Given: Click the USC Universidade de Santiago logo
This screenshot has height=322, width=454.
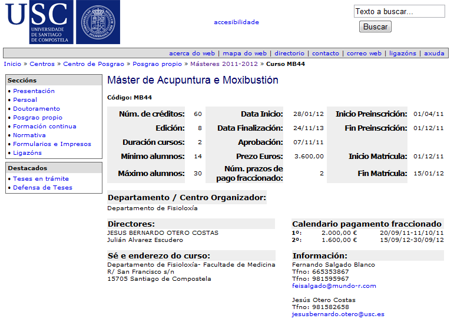Looking at the screenshot, I should (39, 22).
